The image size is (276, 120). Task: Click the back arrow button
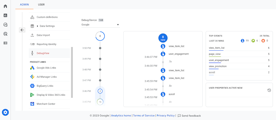click(22, 30)
